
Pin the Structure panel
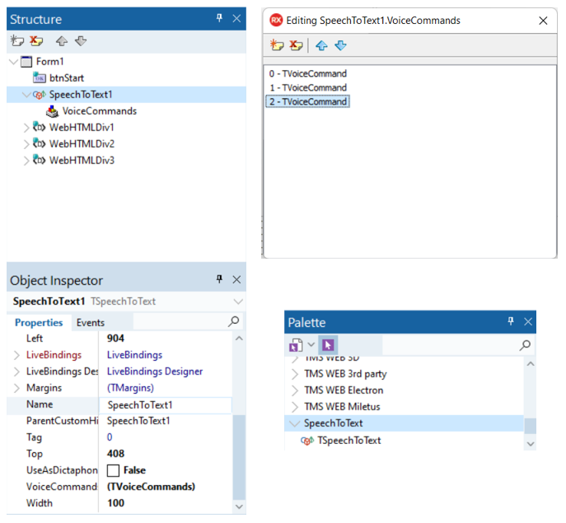[219, 18]
